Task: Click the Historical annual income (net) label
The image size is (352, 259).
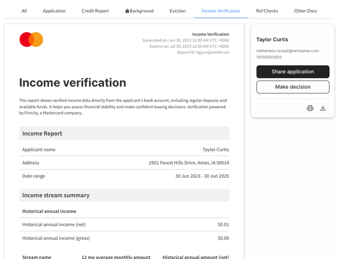Action: click(x=54, y=225)
